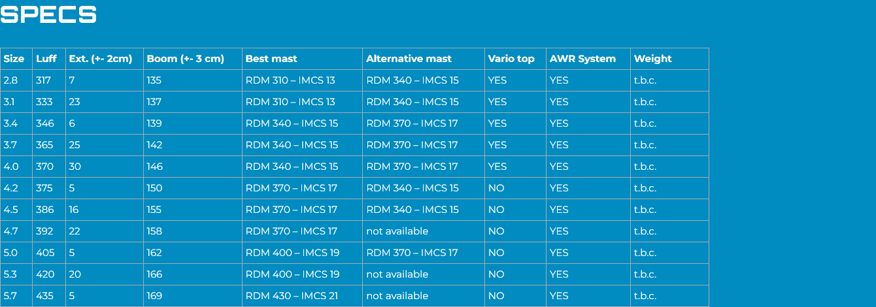The height and width of the screenshot is (307, 876).
Task: Click luff value 420 in size 5.3 row
Action: coord(45,274)
